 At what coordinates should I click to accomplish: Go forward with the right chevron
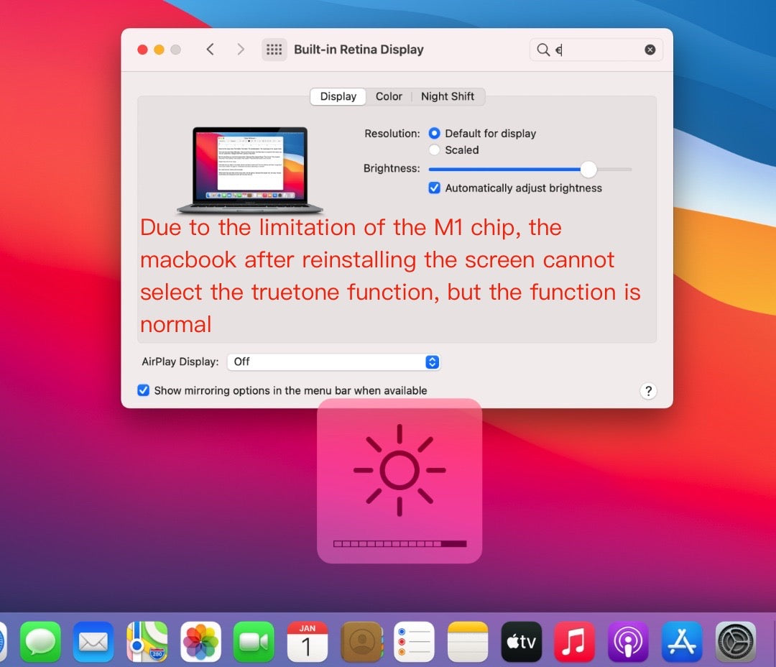[x=241, y=50]
